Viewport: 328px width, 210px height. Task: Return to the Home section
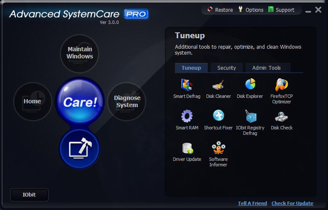click(32, 102)
